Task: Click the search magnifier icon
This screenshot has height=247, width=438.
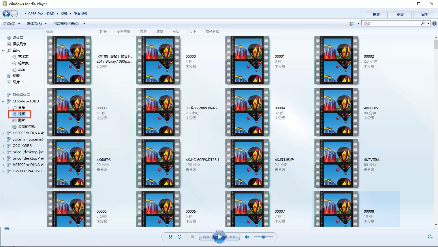Action: (x=423, y=24)
